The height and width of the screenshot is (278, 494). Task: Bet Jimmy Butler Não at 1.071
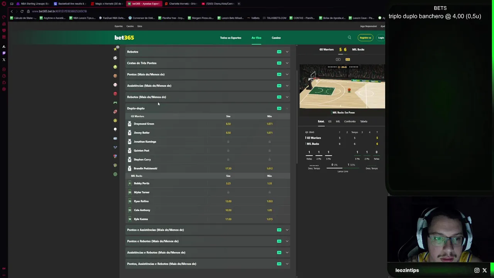(269, 132)
